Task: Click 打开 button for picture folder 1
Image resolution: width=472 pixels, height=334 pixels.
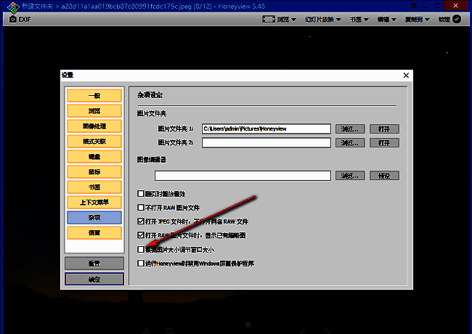Action: pyautogui.click(x=384, y=129)
